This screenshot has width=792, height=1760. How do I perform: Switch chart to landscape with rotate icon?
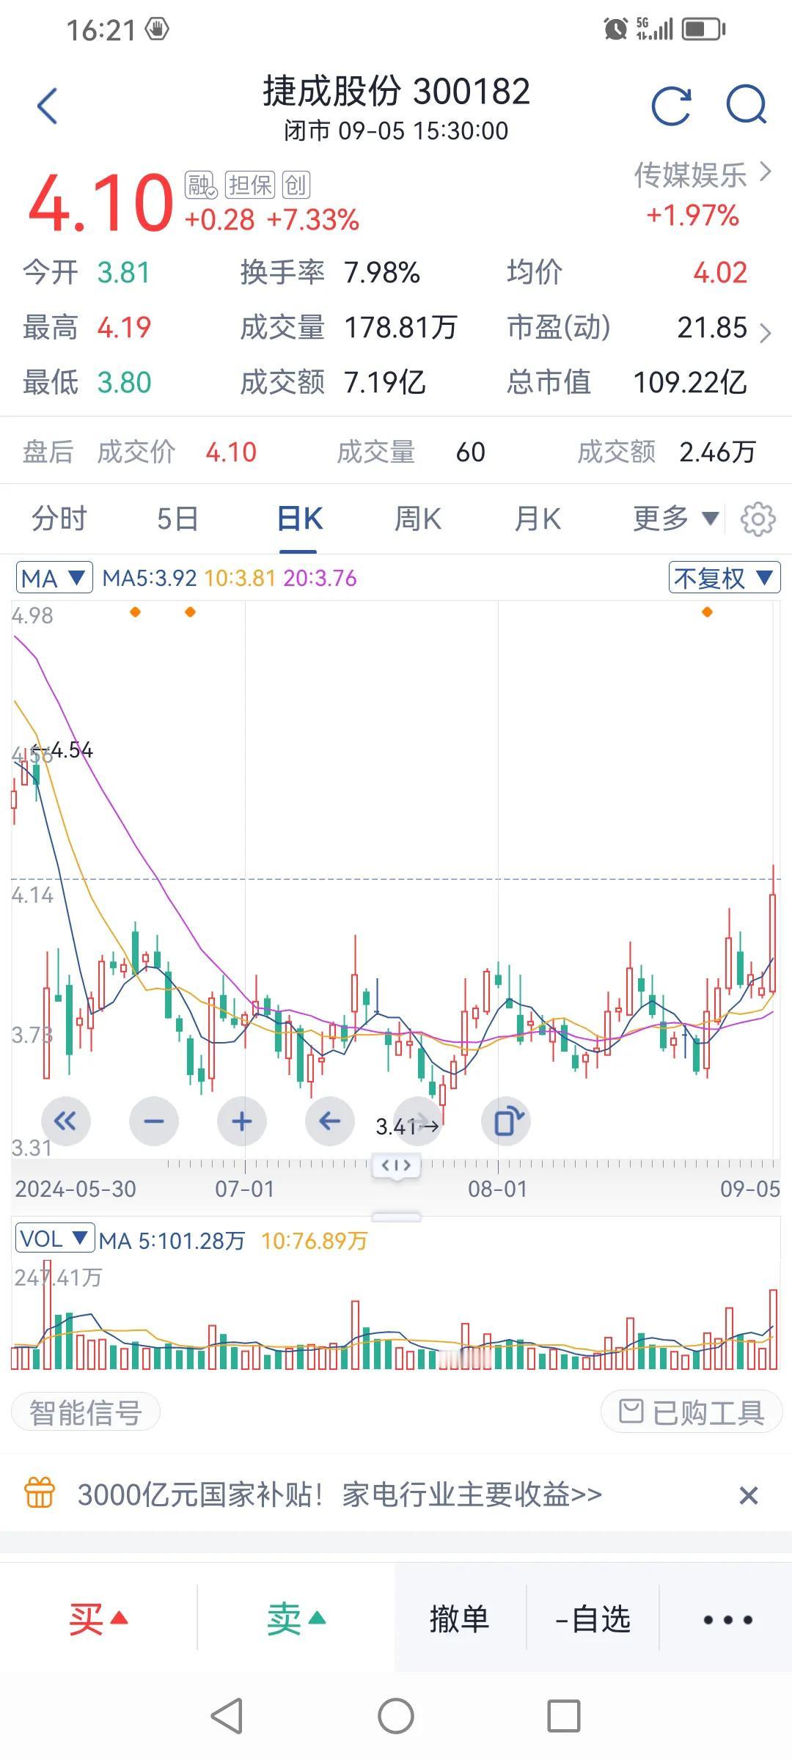[507, 1121]
